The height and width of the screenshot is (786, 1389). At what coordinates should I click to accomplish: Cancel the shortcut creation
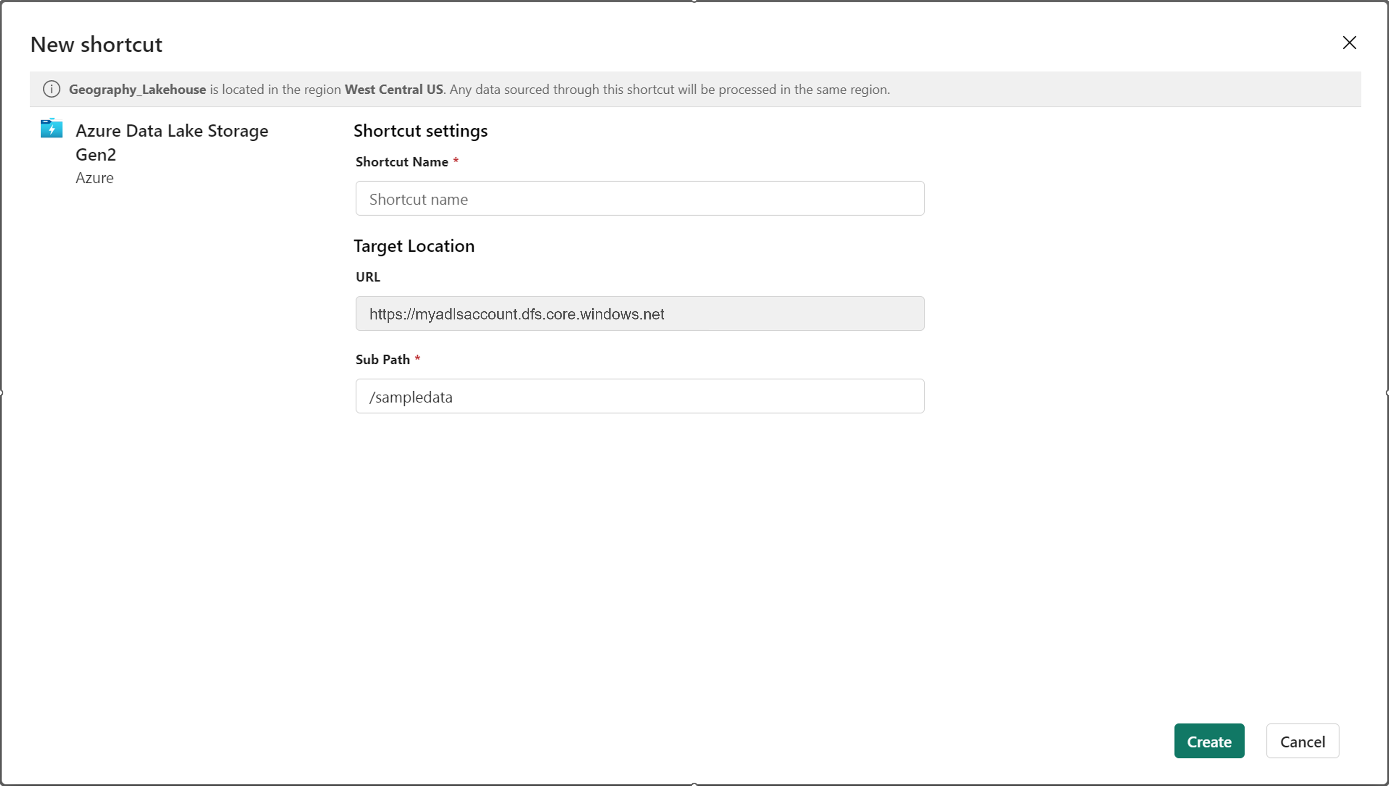(x=1302, y=741)
